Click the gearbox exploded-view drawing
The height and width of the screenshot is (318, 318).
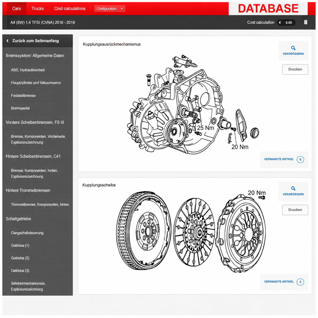point(193,104)
